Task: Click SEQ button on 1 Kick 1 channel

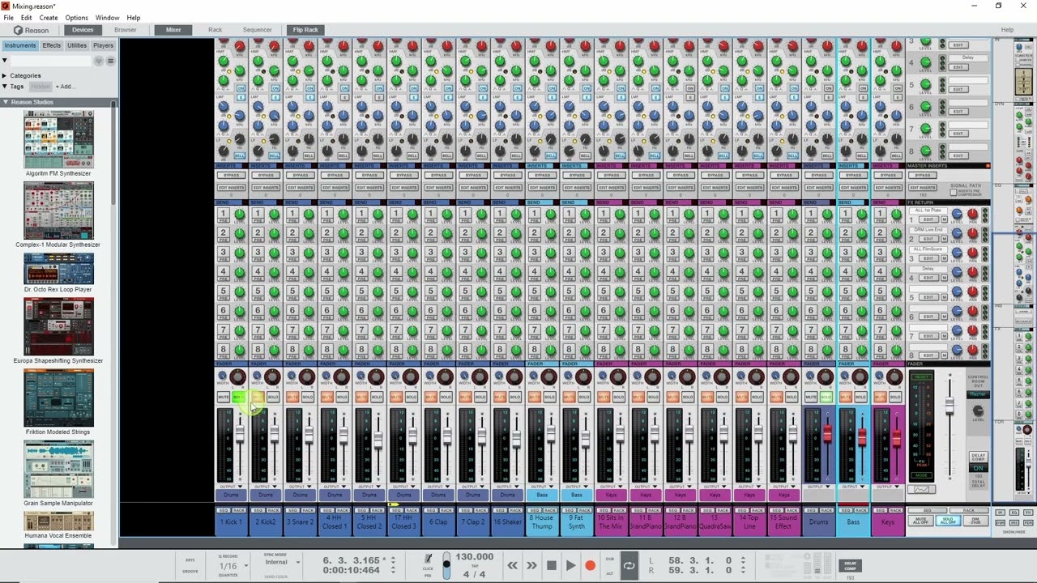Action: coord(224,510)
